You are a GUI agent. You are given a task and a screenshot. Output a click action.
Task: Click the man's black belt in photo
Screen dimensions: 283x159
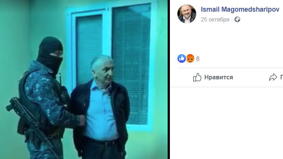[101, 141]
